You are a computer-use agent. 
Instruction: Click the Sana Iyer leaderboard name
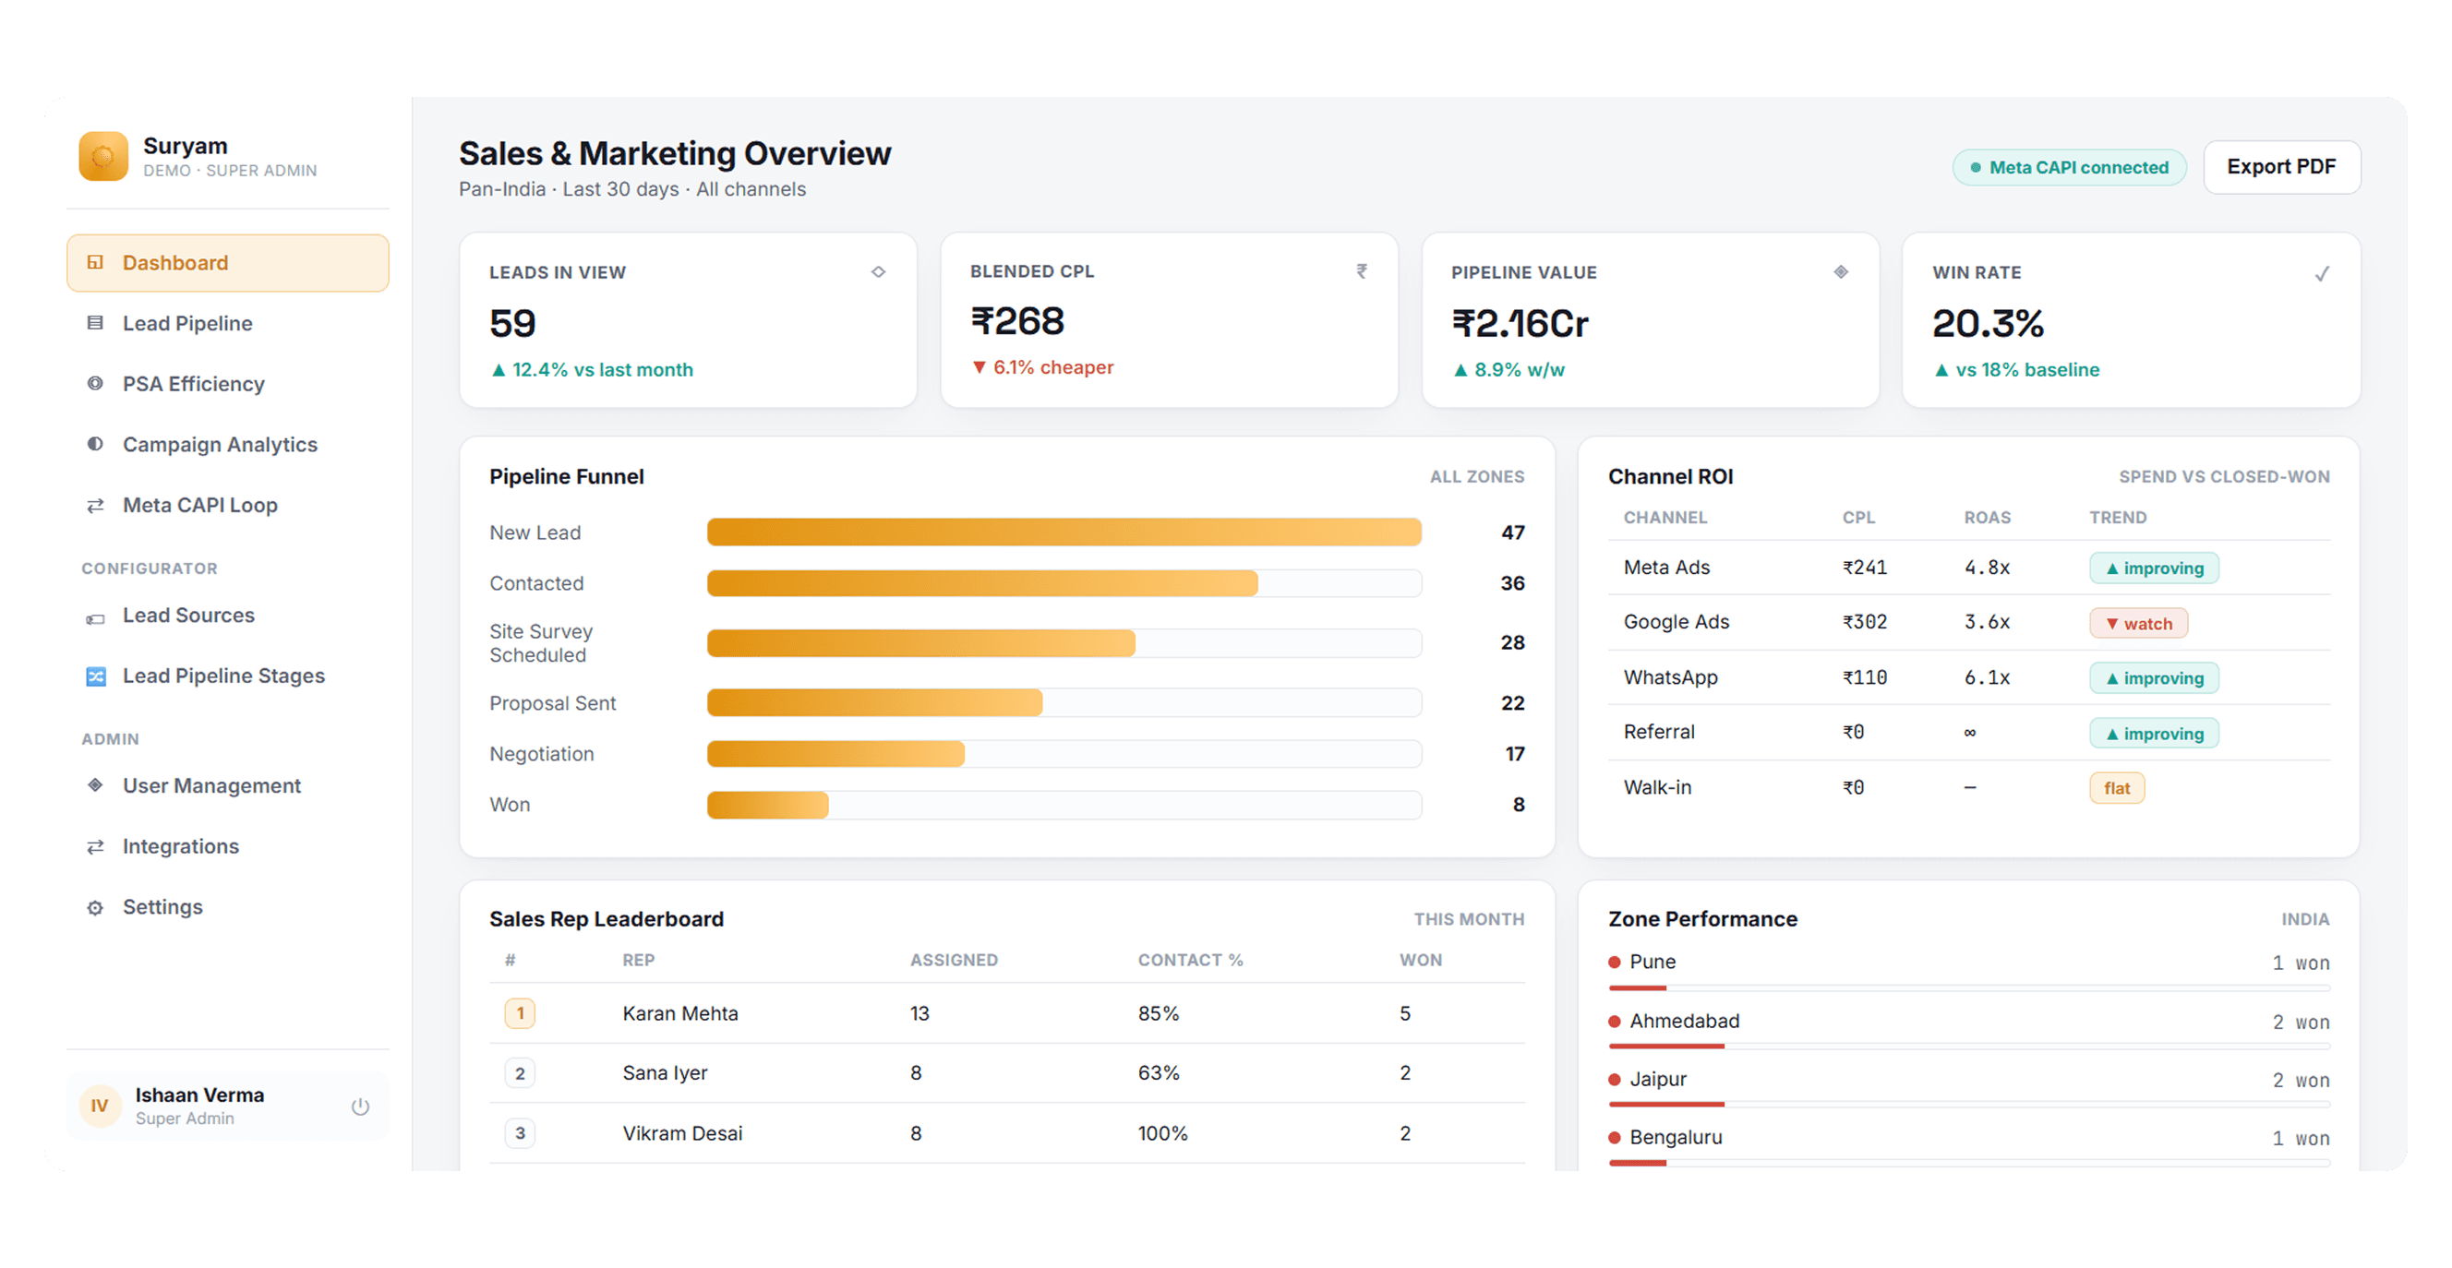click(665, 1073)
